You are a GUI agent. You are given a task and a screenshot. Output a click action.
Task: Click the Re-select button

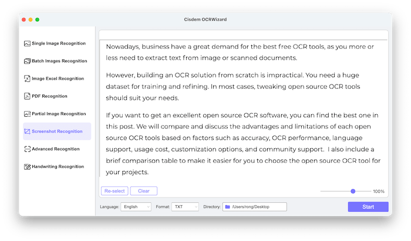pos(114,191)
